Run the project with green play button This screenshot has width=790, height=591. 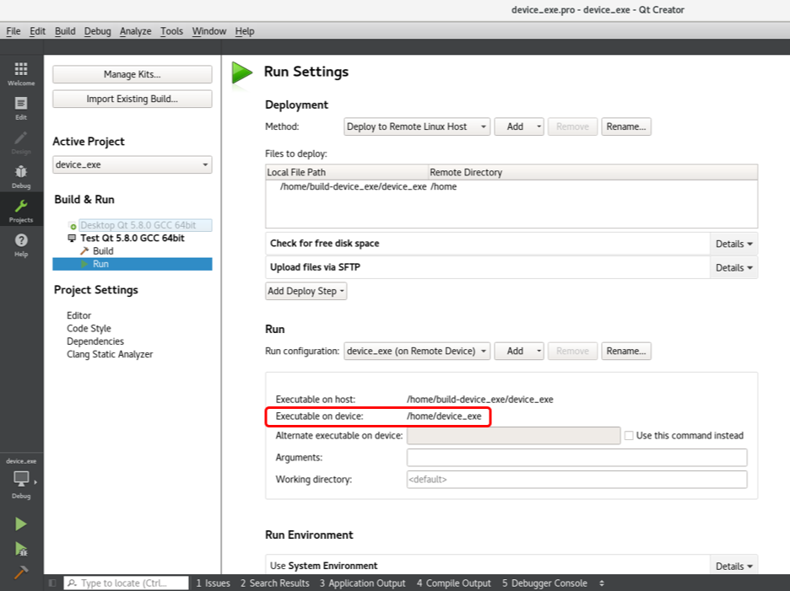click(x=20, y=524)
